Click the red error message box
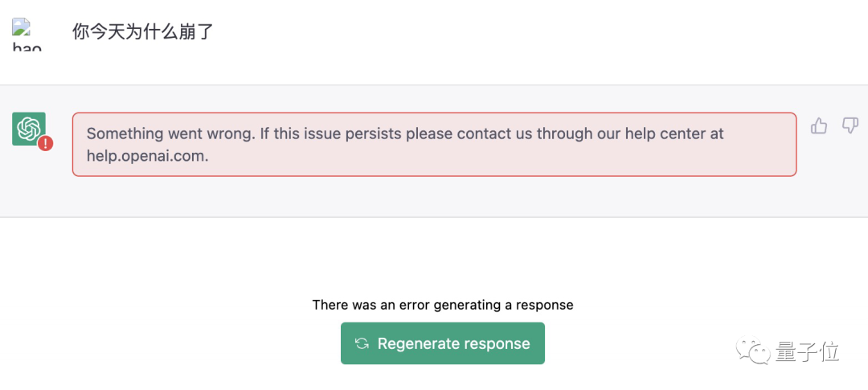The width and height of the screenshot is (868, 390). click(434, 145)
